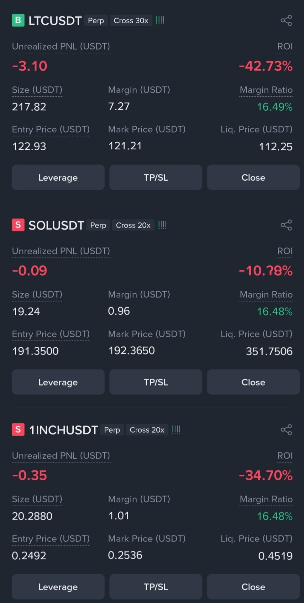
Task: Tap the green B badge beside LTCUSDT
Action: (x=18, y=20)
